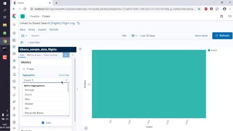This screenshot has width=233, height=131.
Task: Click Save in the top menu
Action: 23,29
